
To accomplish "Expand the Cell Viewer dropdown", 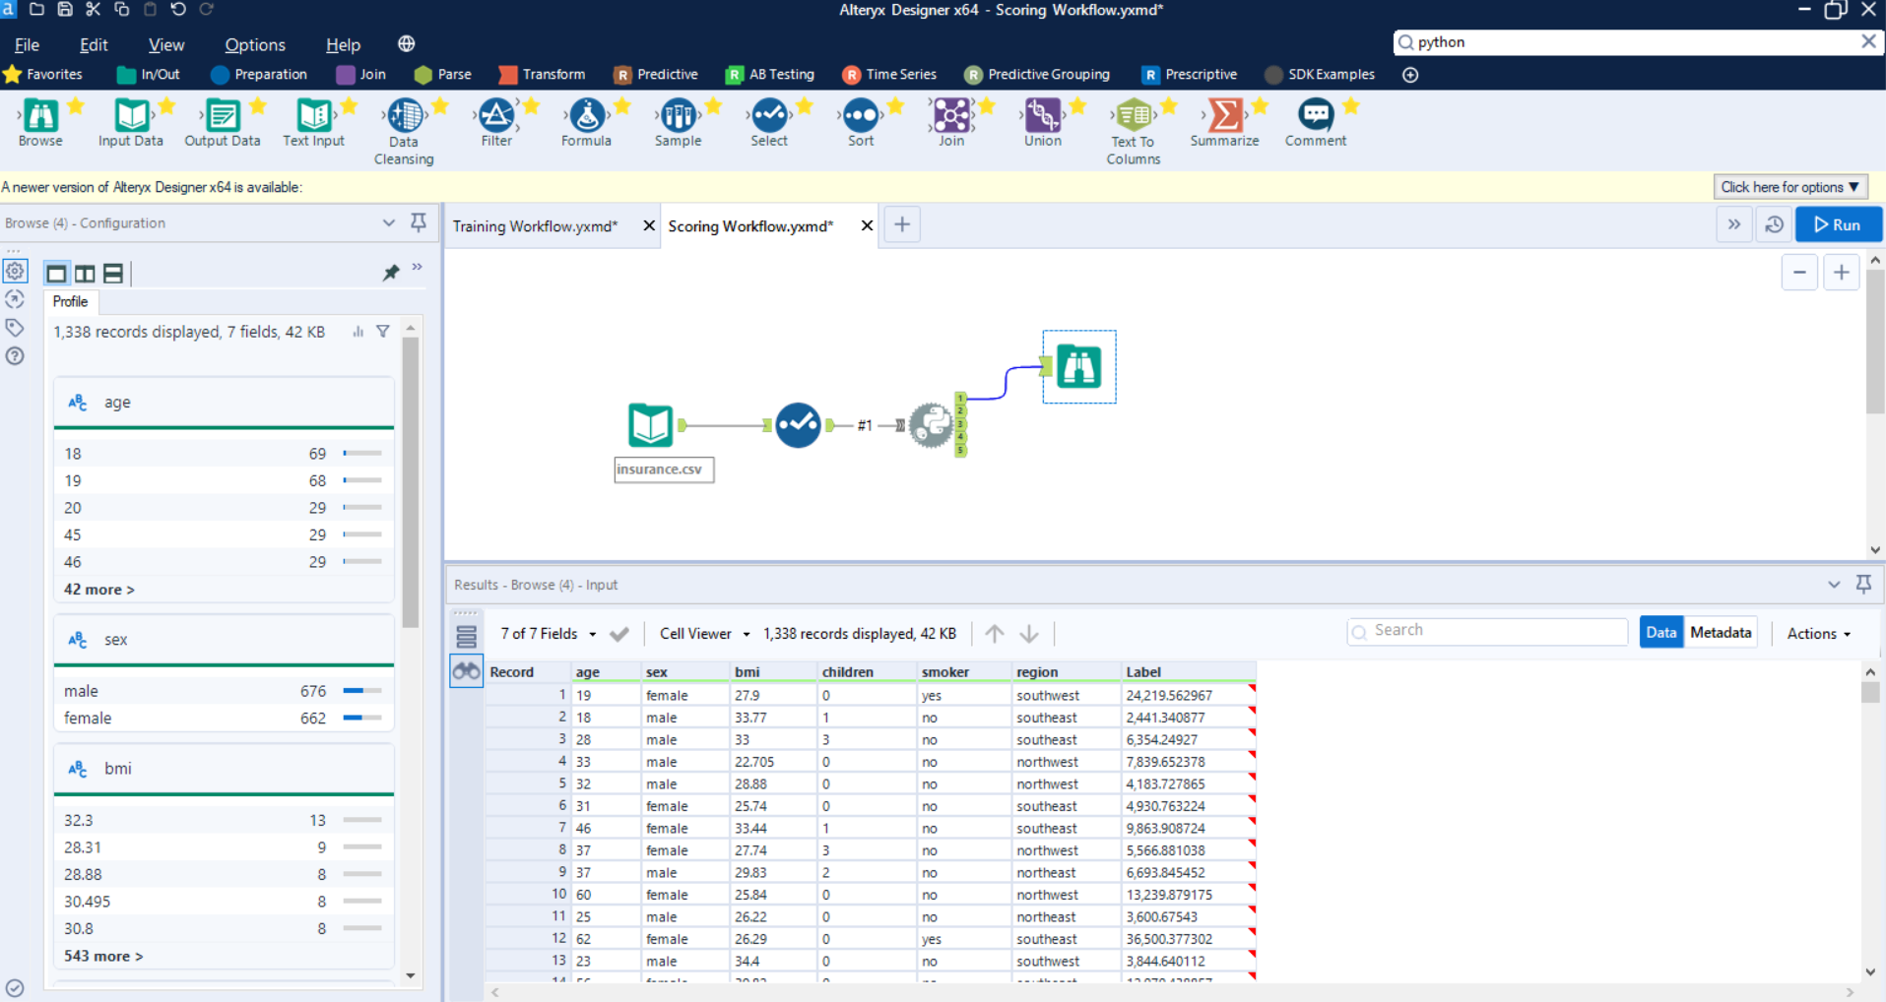I will point(704,634).
